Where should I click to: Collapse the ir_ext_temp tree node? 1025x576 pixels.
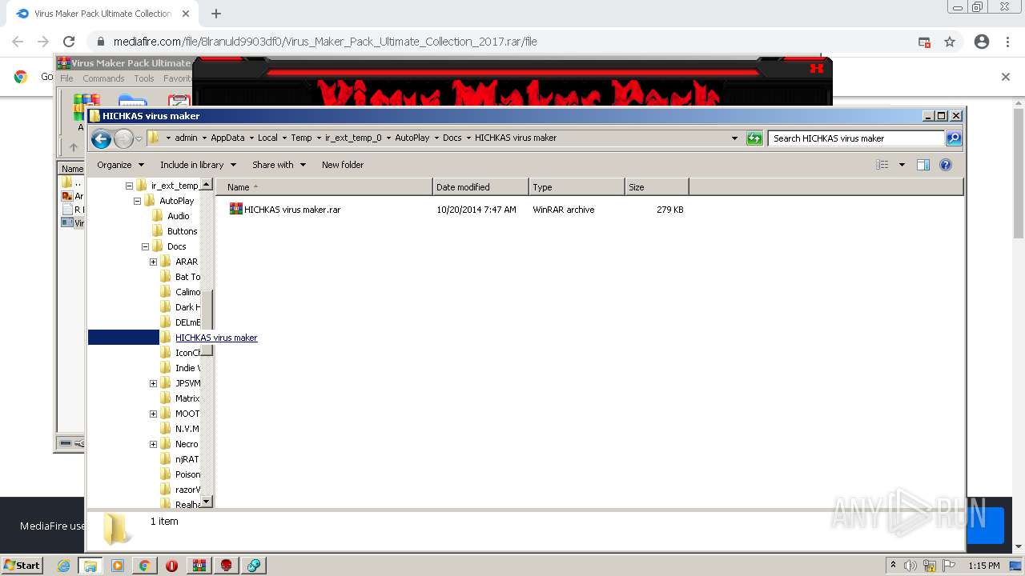pos(129,186)
